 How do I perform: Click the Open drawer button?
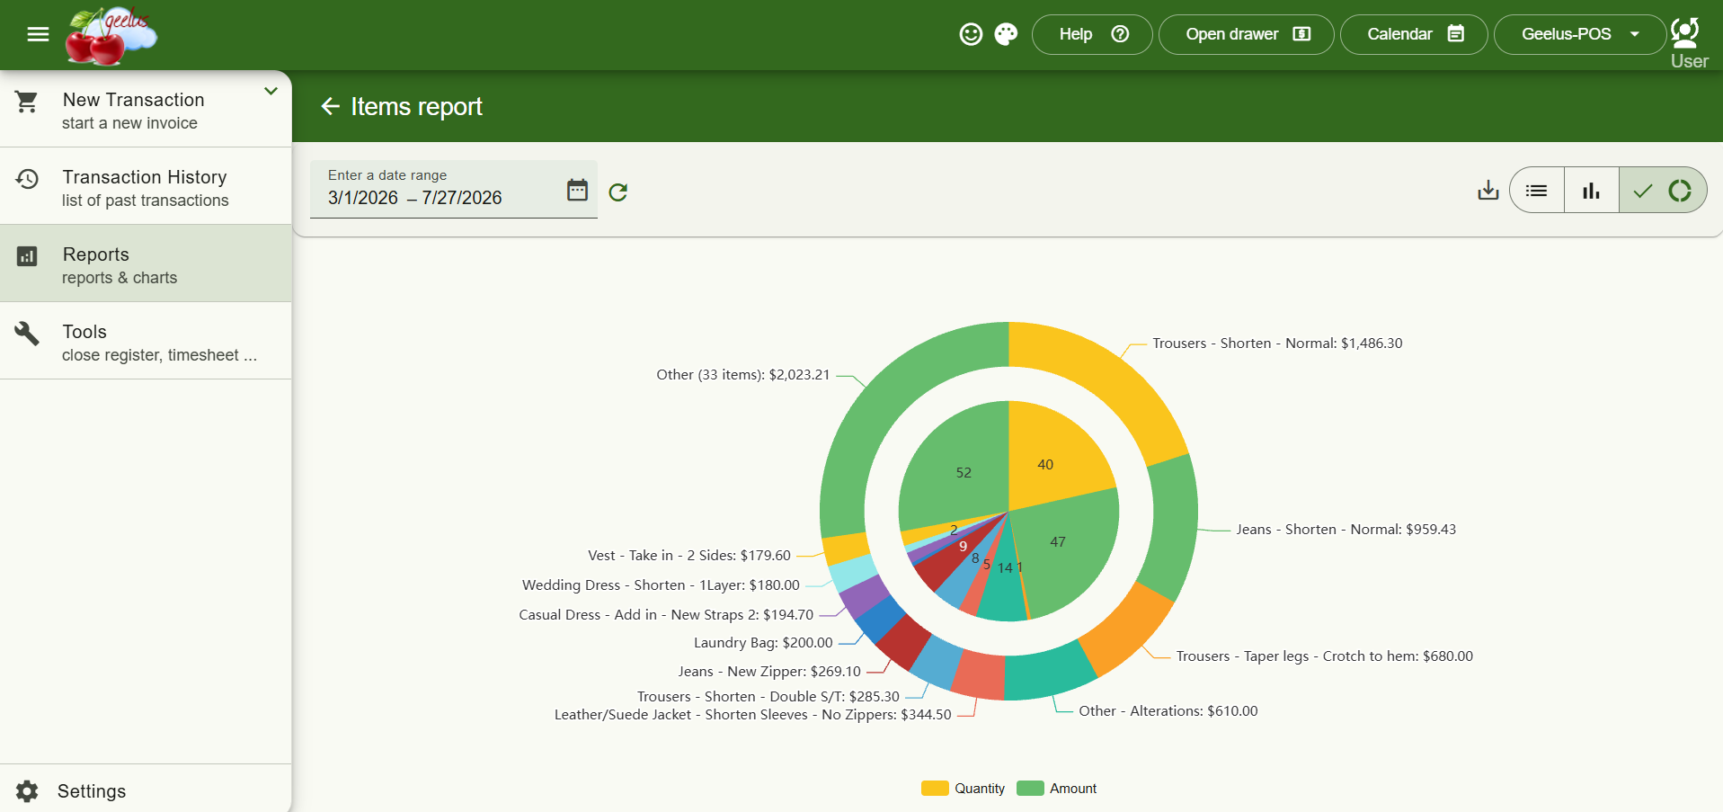point(1246,34)
